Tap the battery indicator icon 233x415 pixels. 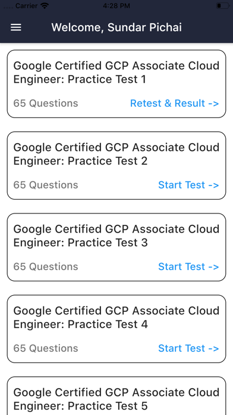click(222, 5)
